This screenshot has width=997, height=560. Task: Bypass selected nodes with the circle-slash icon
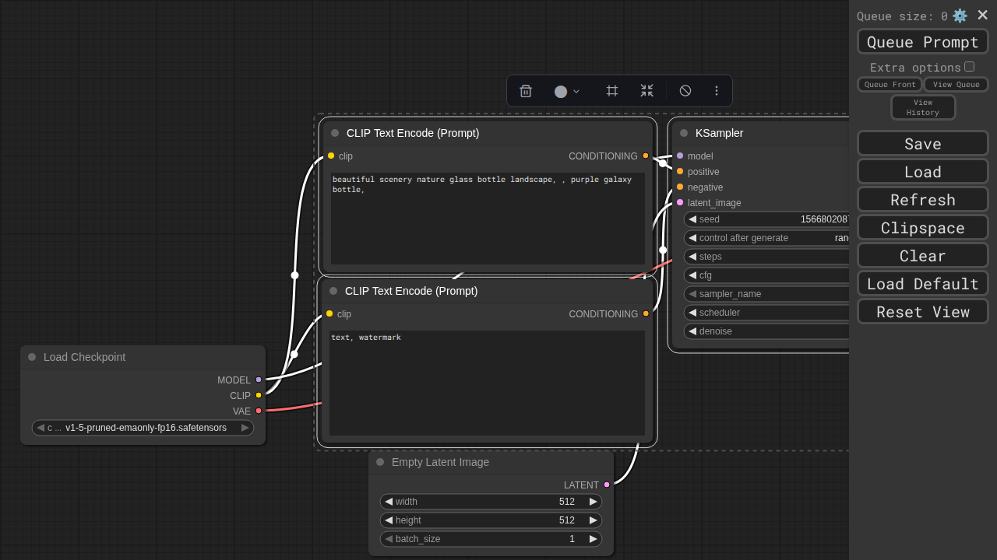tap(685, 91)
